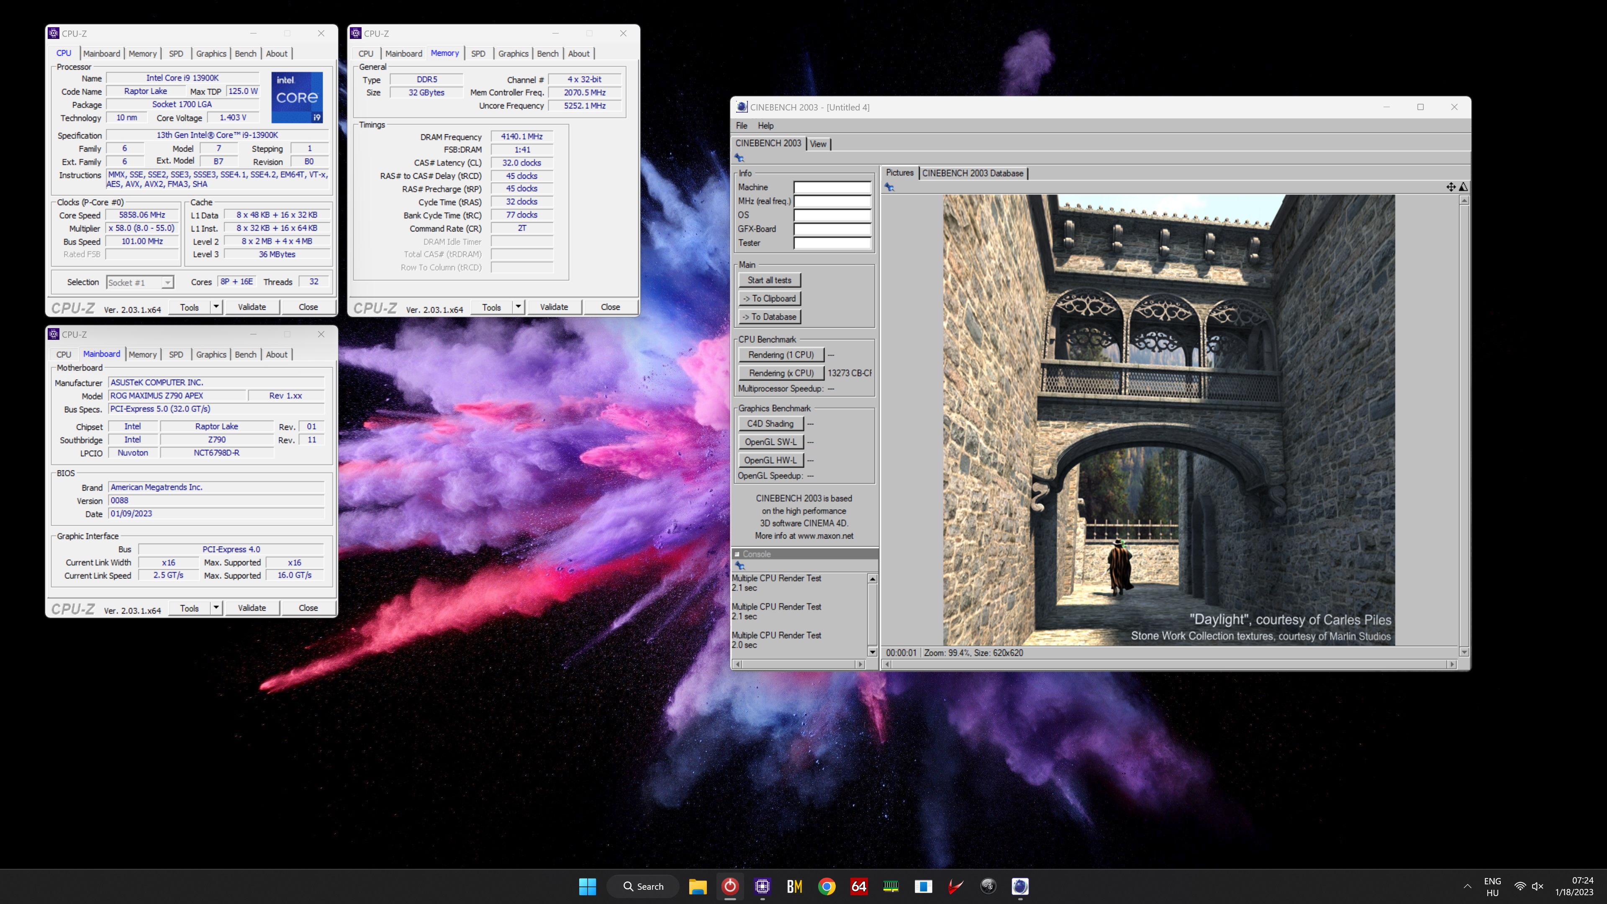1607x904 pixels.
Task: Open the BM app on the taskbar
Action: point(795,886)
